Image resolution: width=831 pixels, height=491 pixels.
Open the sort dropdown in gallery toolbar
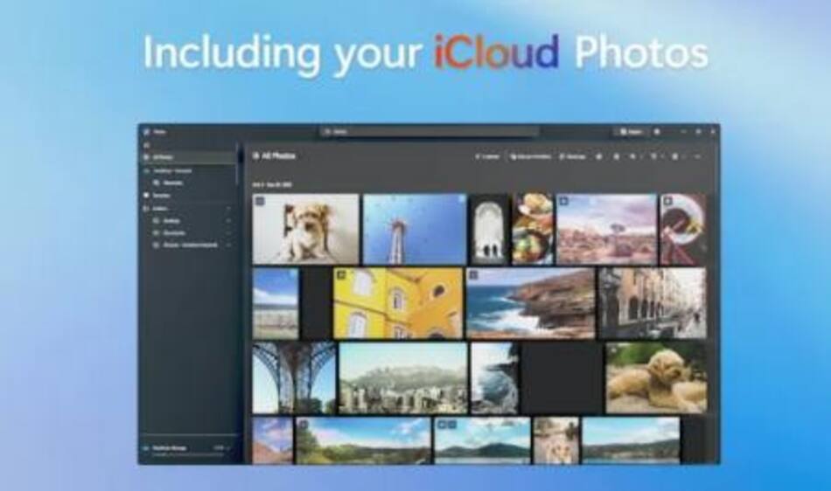[654, 156]
